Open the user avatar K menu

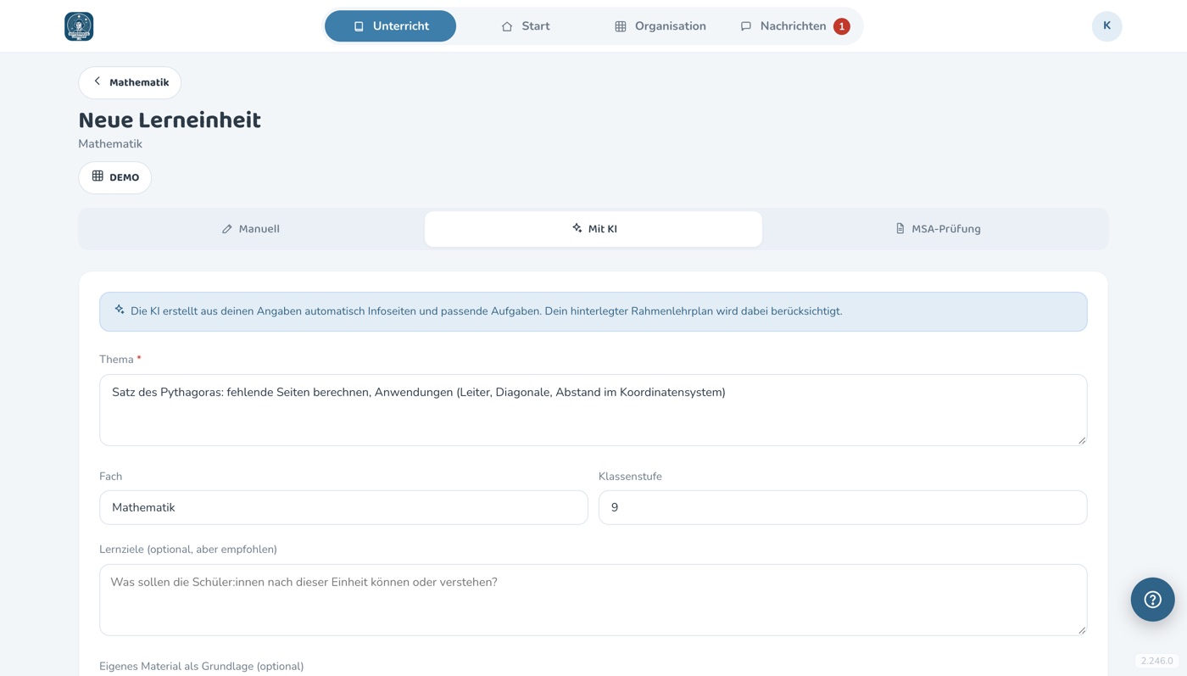(x=1106, y=26)
